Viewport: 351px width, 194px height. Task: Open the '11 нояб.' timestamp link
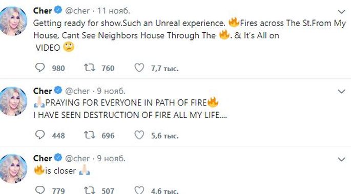(x=113, y=11)
